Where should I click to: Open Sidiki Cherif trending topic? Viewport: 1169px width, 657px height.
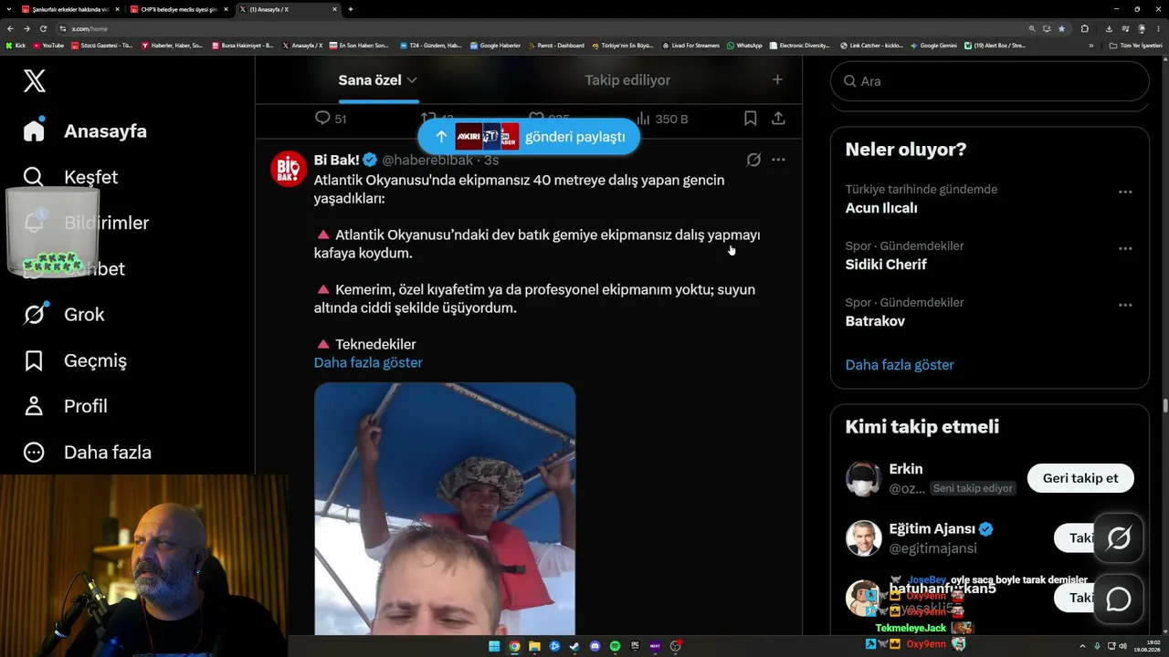[x=886, y=265]
